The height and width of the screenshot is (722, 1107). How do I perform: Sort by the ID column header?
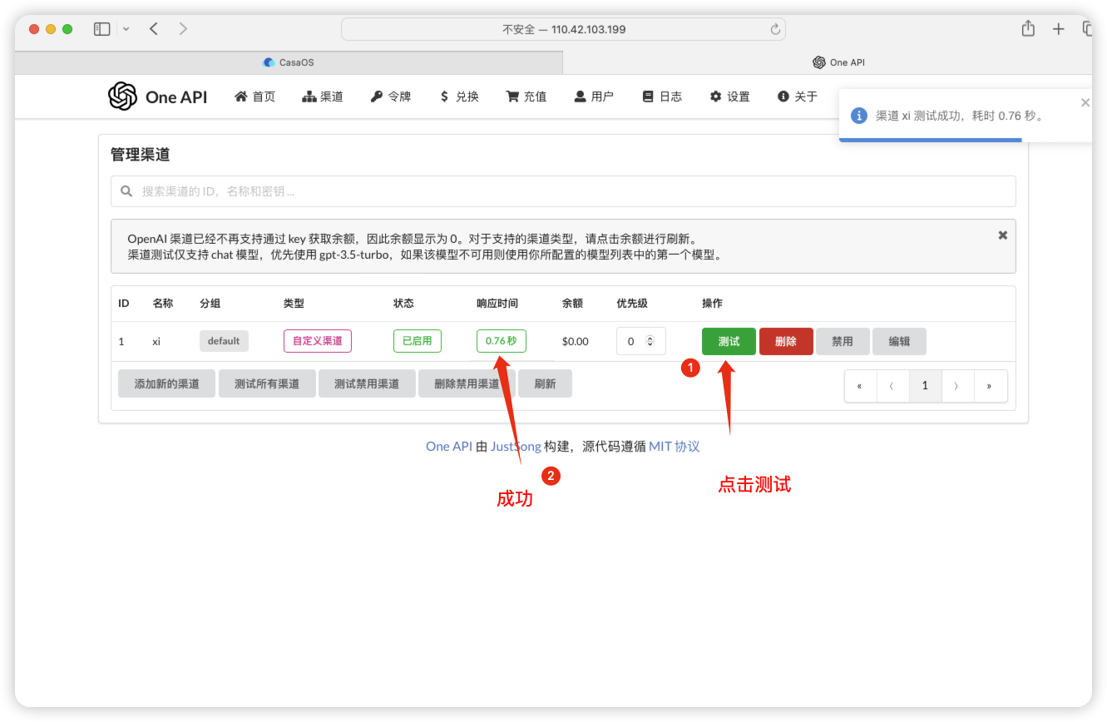click(x=124, y=304)
